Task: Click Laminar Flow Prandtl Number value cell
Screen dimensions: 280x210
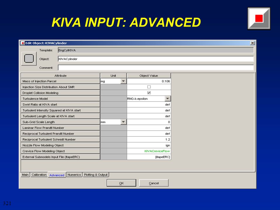Action: coord(149,128)
